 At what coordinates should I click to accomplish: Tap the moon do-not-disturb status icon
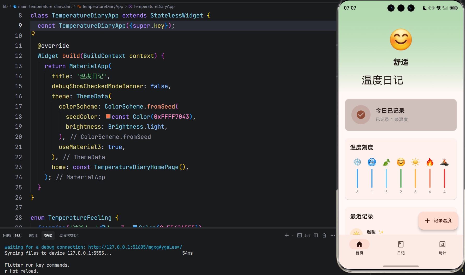click(425, 8)
